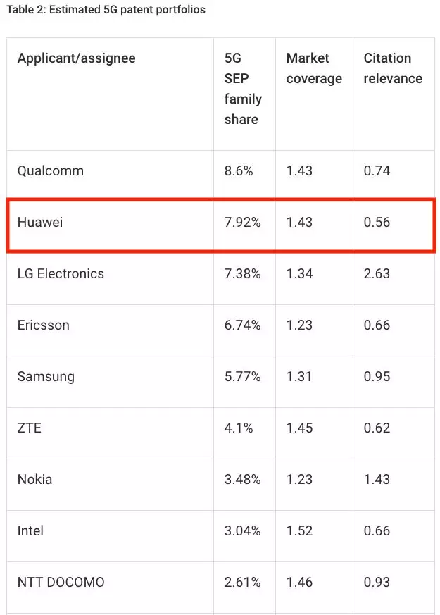Click Nokia's 1.43 citation relevance value
The width and height of the screenshot is (440, 615).
(x=377, y=480)
